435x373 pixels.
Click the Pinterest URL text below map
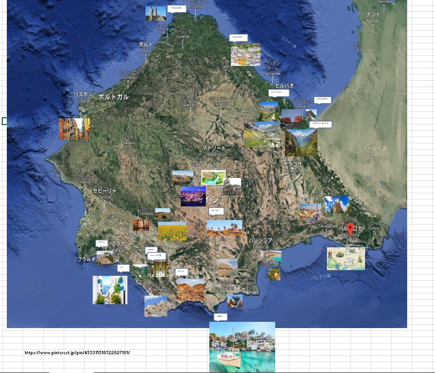tap(77, 353)
